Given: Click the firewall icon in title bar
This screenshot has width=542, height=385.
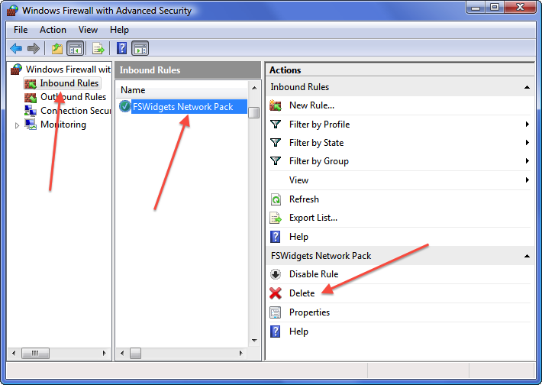Looking at the screenshot, I should (x=12, y=11).
